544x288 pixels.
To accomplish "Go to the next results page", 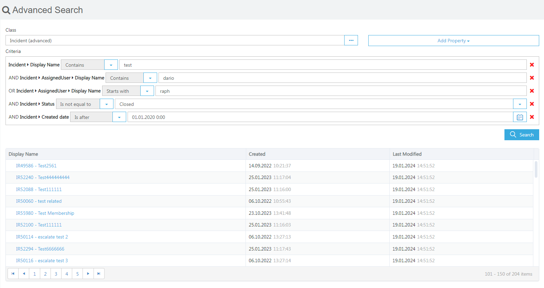I will point(88,274).
